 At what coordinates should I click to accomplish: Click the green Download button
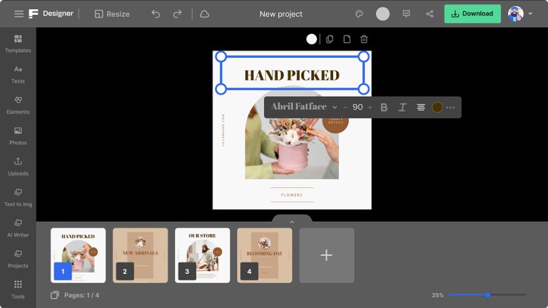[472, 14]
